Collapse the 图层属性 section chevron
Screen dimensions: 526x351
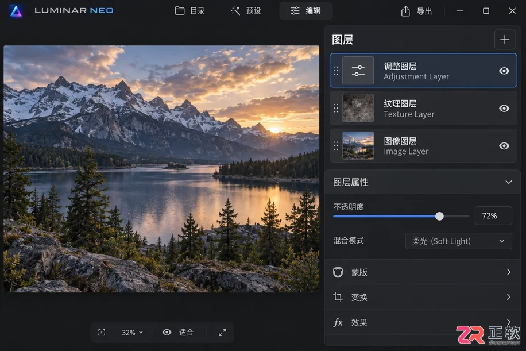tap(509, 182)
